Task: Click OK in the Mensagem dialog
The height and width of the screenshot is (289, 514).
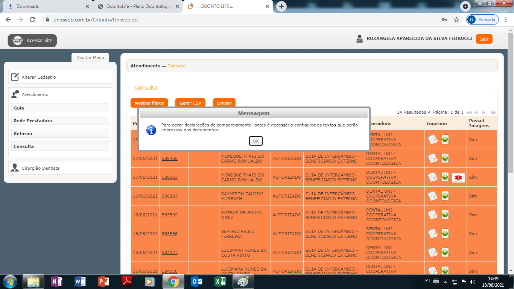Action: pos(256,141)
